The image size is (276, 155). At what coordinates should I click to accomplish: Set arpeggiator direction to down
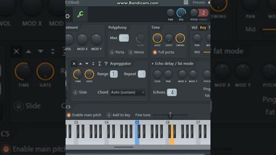click(87, 64)
